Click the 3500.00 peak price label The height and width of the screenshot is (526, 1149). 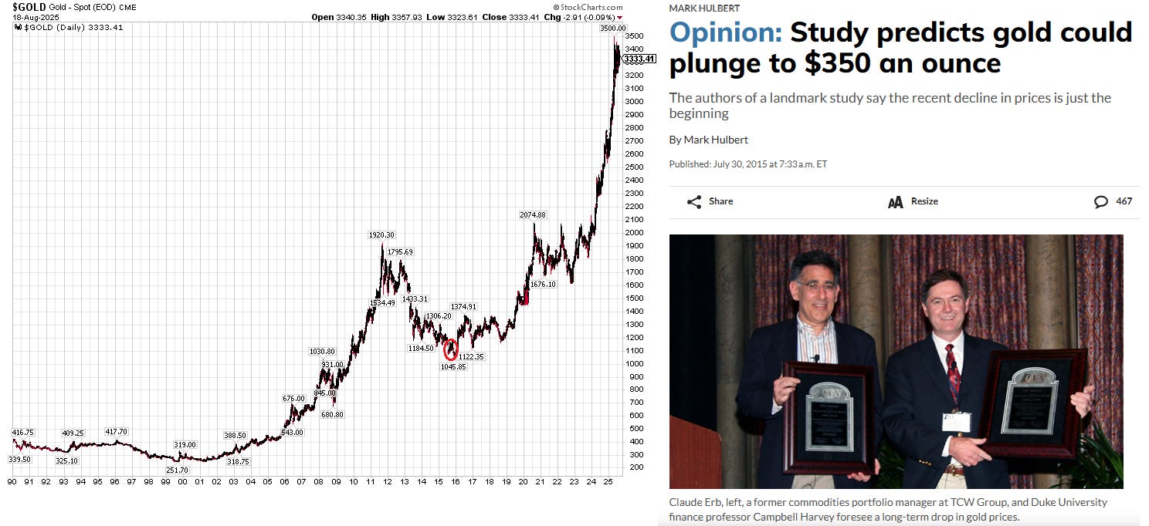pyautogui.click(x=612, y=29)
